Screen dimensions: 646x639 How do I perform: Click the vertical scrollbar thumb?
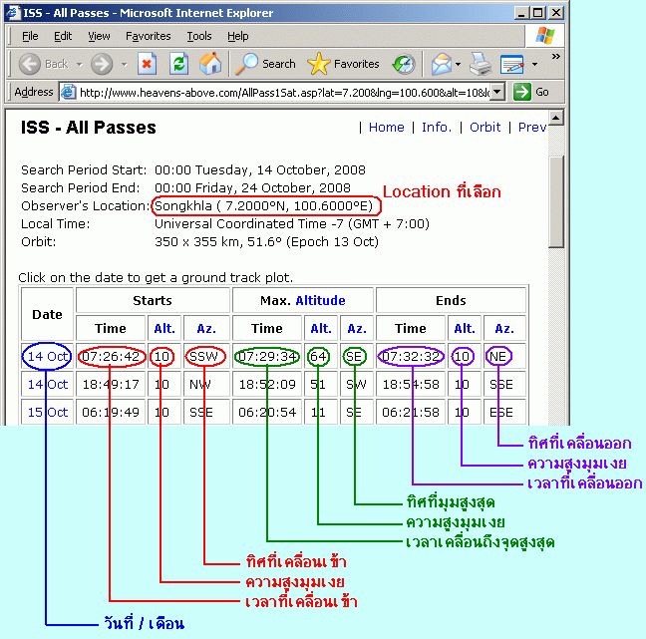coord(556,202)
